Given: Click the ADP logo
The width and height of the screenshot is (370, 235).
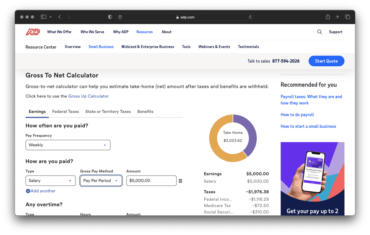Looking at the screenshot, I should click(x=33, y=32).
